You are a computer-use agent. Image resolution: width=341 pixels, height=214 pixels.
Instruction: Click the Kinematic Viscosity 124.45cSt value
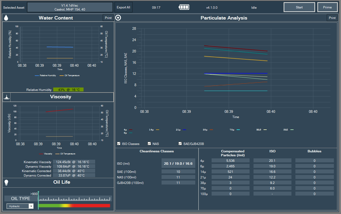click(x=74, y=162)
